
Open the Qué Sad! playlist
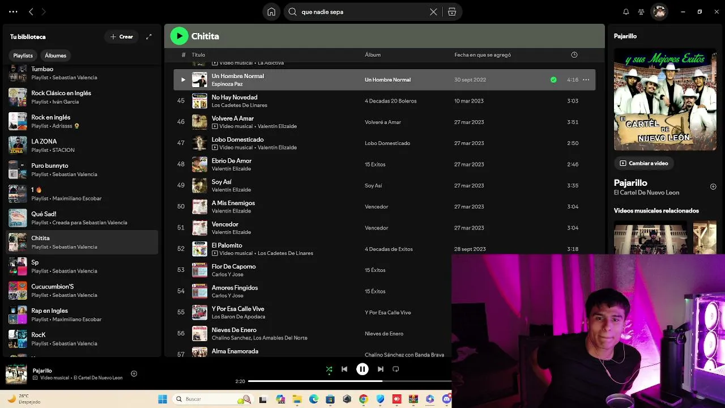coord(82,218)
